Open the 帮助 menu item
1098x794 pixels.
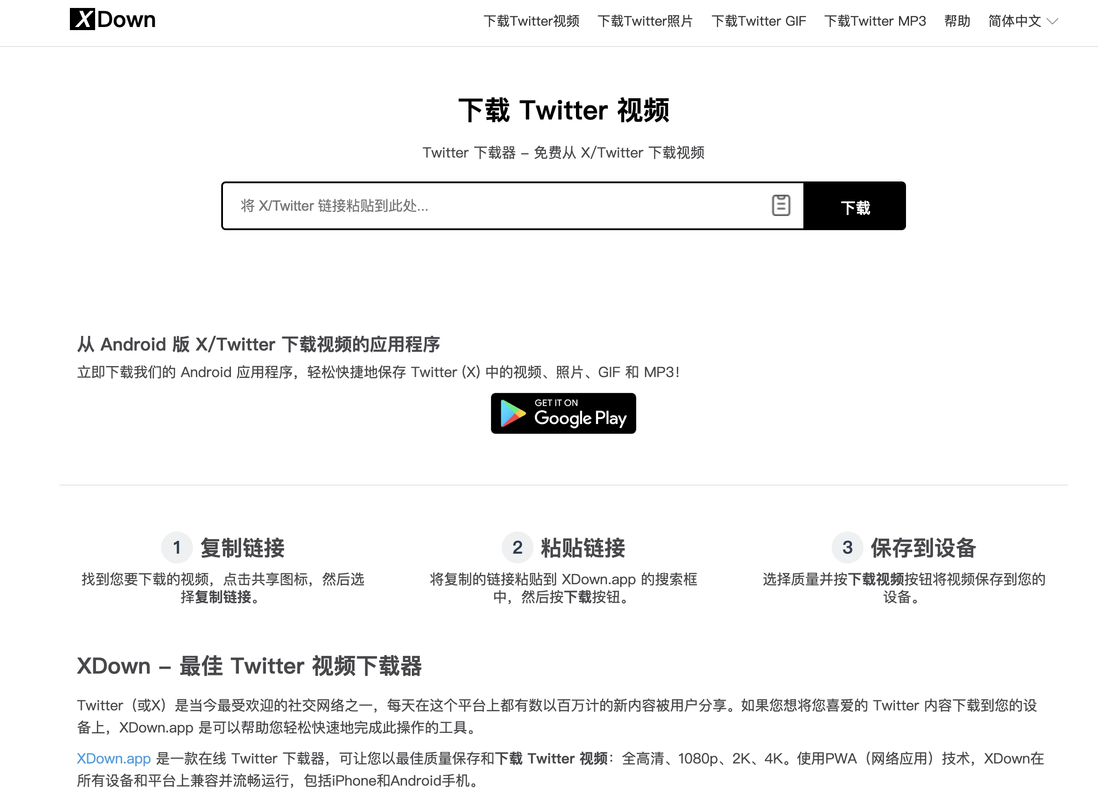[956, 21]
